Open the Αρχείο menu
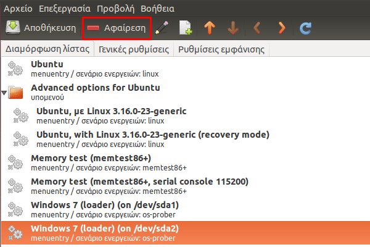 18,9
